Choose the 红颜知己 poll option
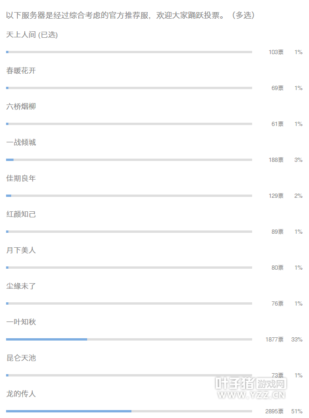The height and width of the screenshot is (418, 309). click(x=21, y=215)
